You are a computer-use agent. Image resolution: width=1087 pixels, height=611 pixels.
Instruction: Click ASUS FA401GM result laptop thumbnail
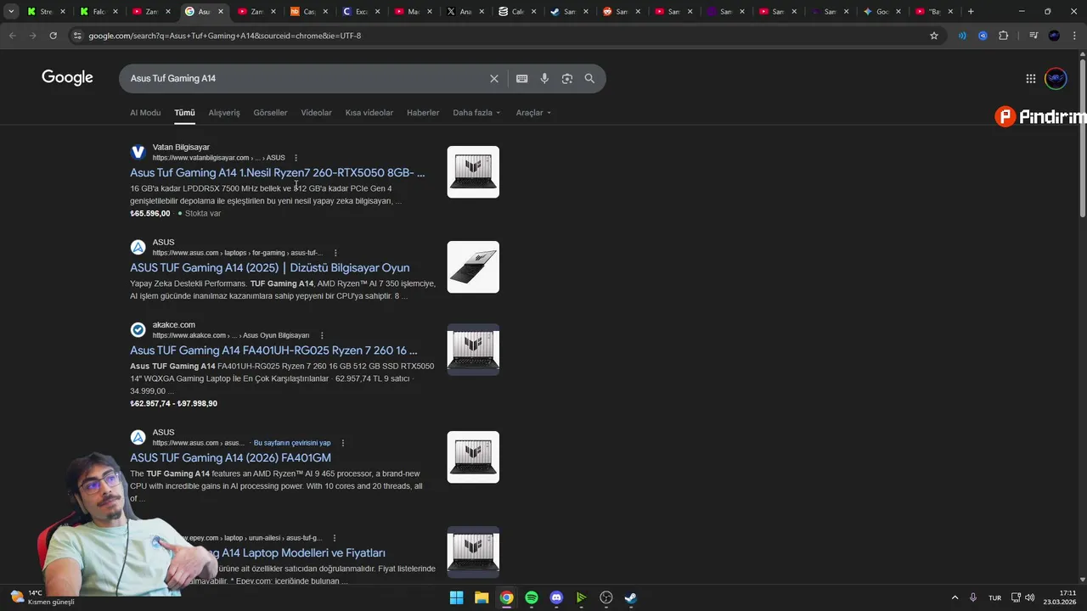pyautogui.click(x=473, y=457)
